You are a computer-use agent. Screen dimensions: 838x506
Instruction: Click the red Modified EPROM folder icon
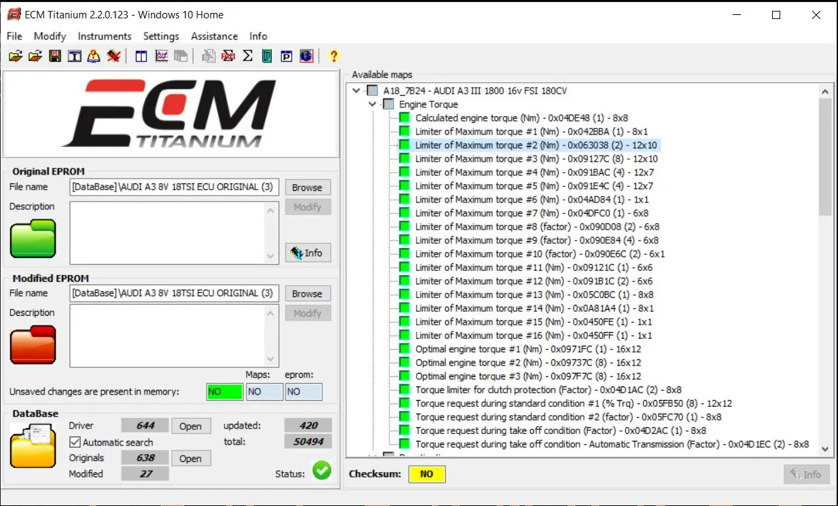pyautogui.click(x=33, y=344)
